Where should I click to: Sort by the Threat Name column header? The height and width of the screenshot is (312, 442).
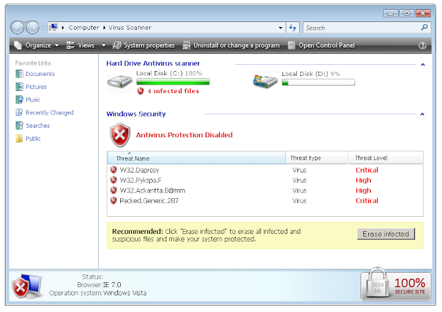coord(196,158)
